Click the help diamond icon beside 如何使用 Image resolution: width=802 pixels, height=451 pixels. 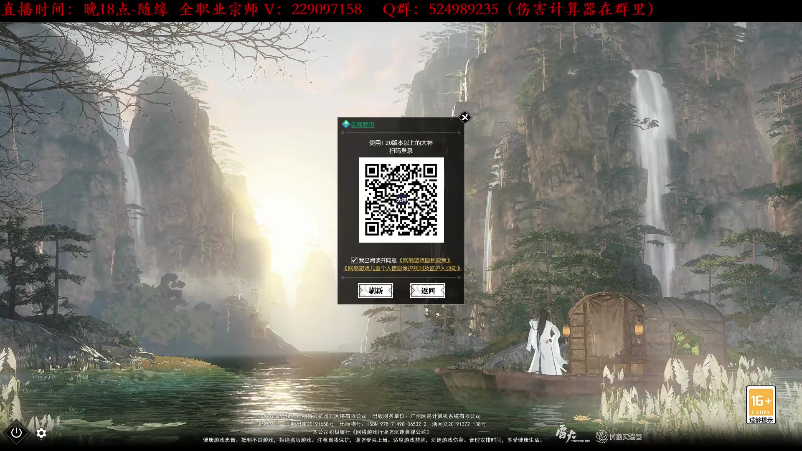point(345,124)
